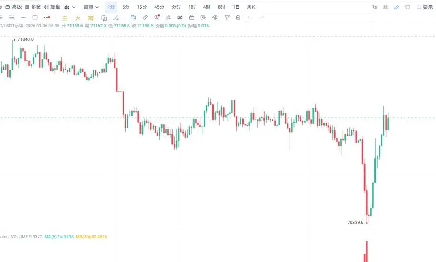Select the 8时 timeframe tab

[221, 7]
